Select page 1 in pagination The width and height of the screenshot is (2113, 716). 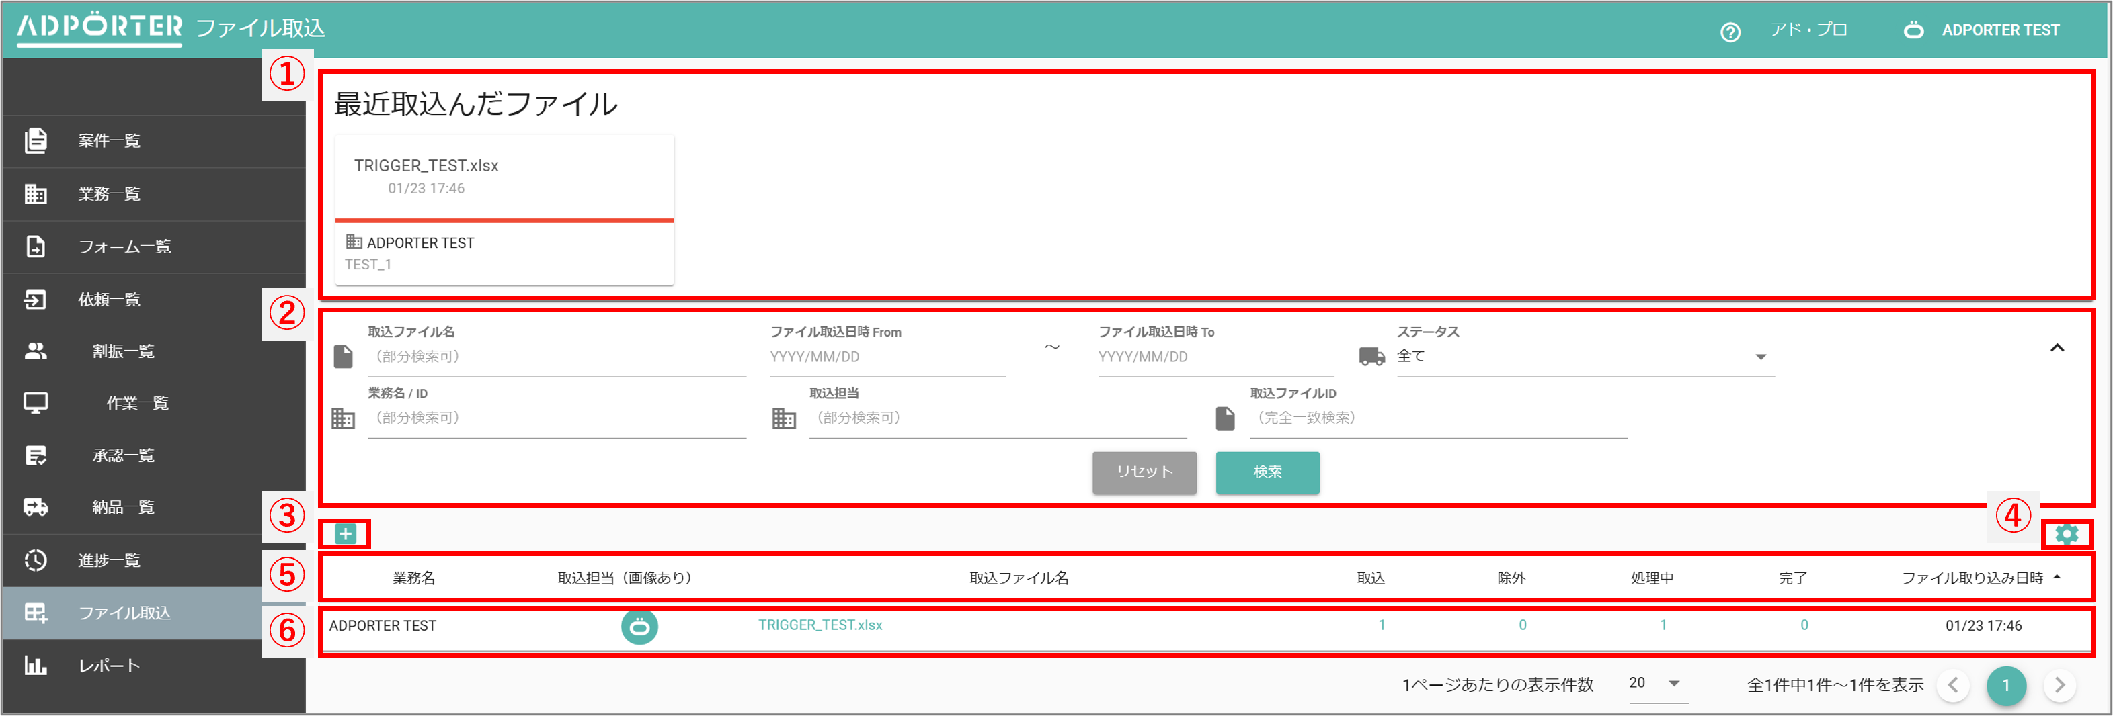(2005, 685)
